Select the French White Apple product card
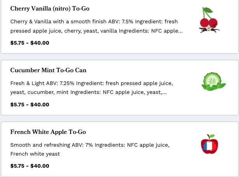Screen dimensions: 239x177 click(x=120, y=149)
